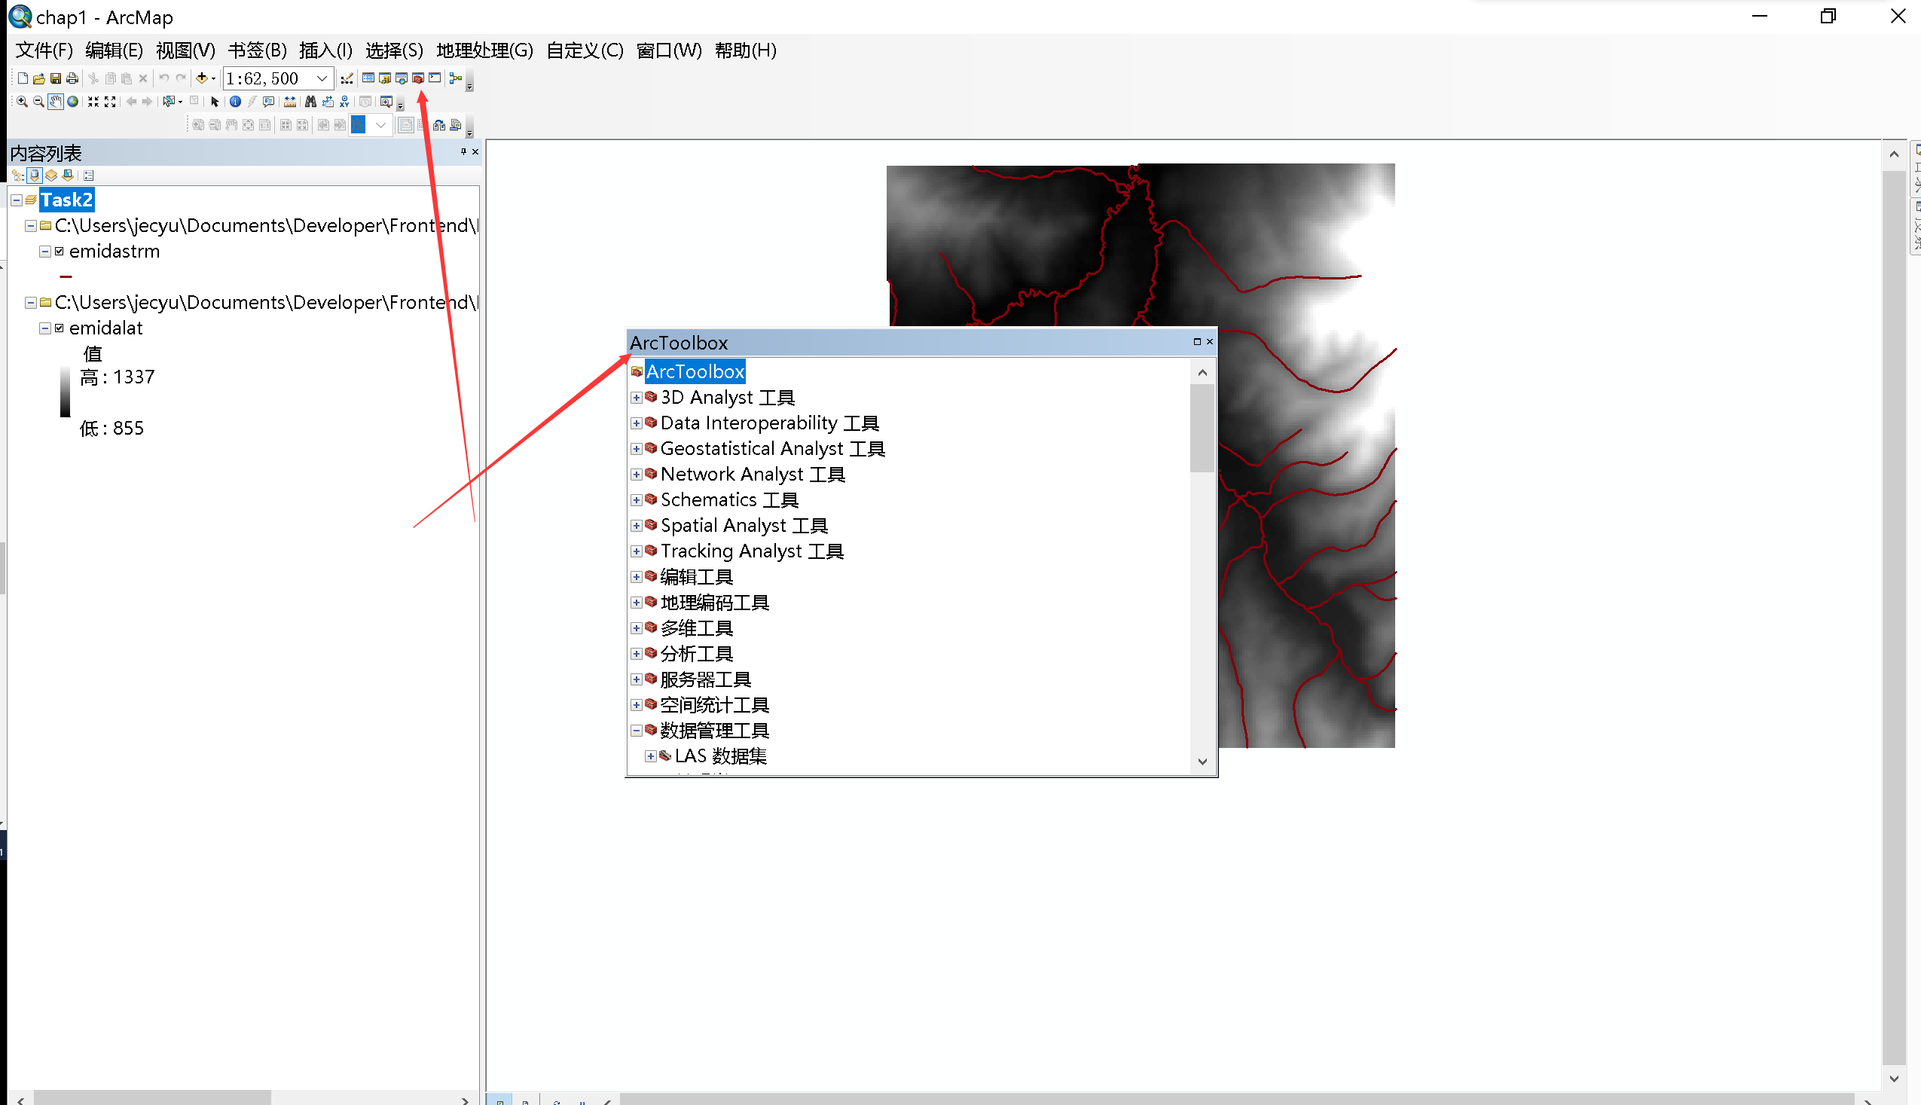
Task: Collapse the emidalat layer node
Action: 44,328
